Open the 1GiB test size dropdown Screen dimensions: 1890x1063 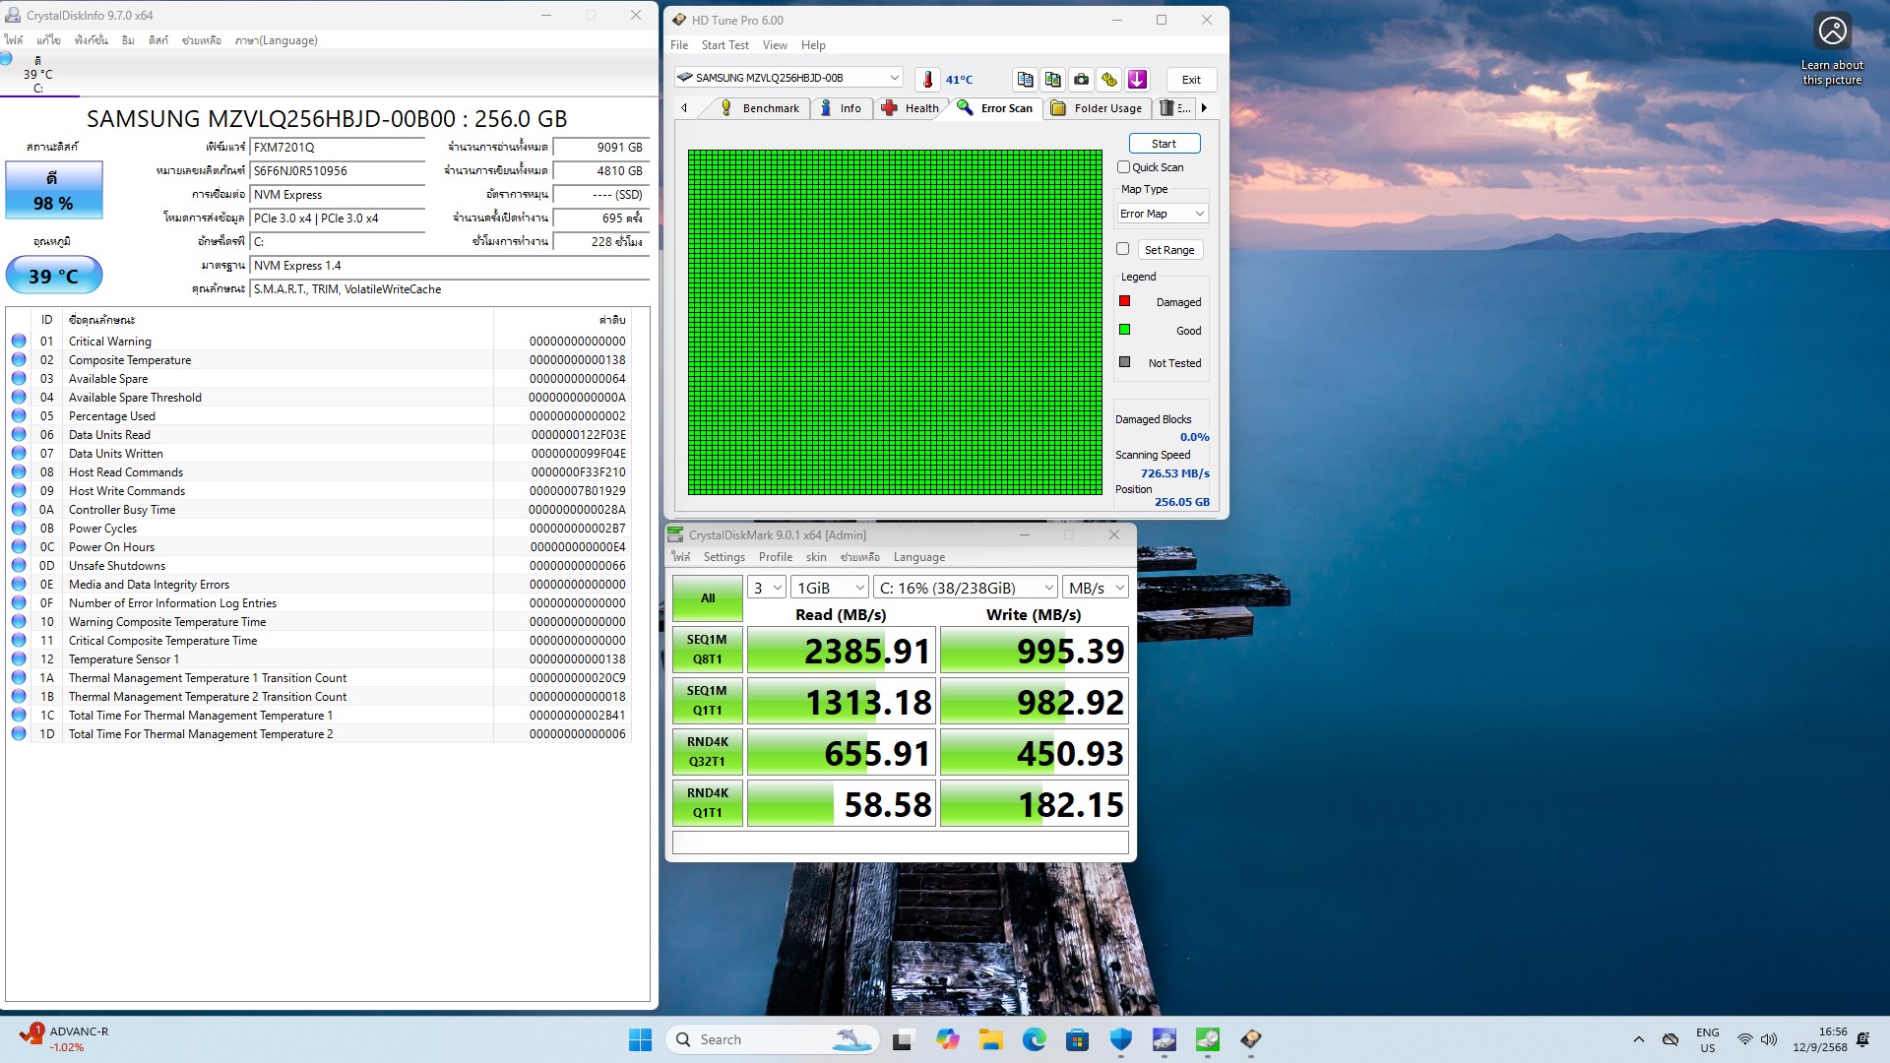point(830,588)
